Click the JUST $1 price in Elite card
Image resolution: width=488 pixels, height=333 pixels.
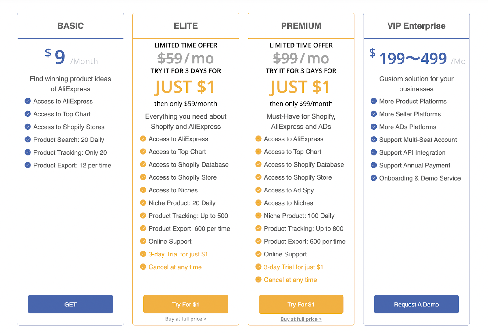click(185, 87)
